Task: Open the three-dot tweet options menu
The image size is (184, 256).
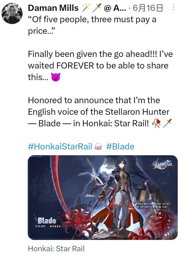Action: coord(173,7)
